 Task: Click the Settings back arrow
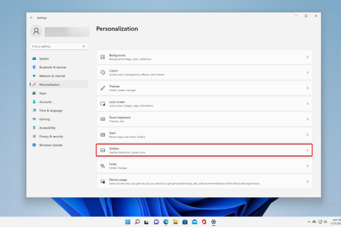(x=31, y=18)
